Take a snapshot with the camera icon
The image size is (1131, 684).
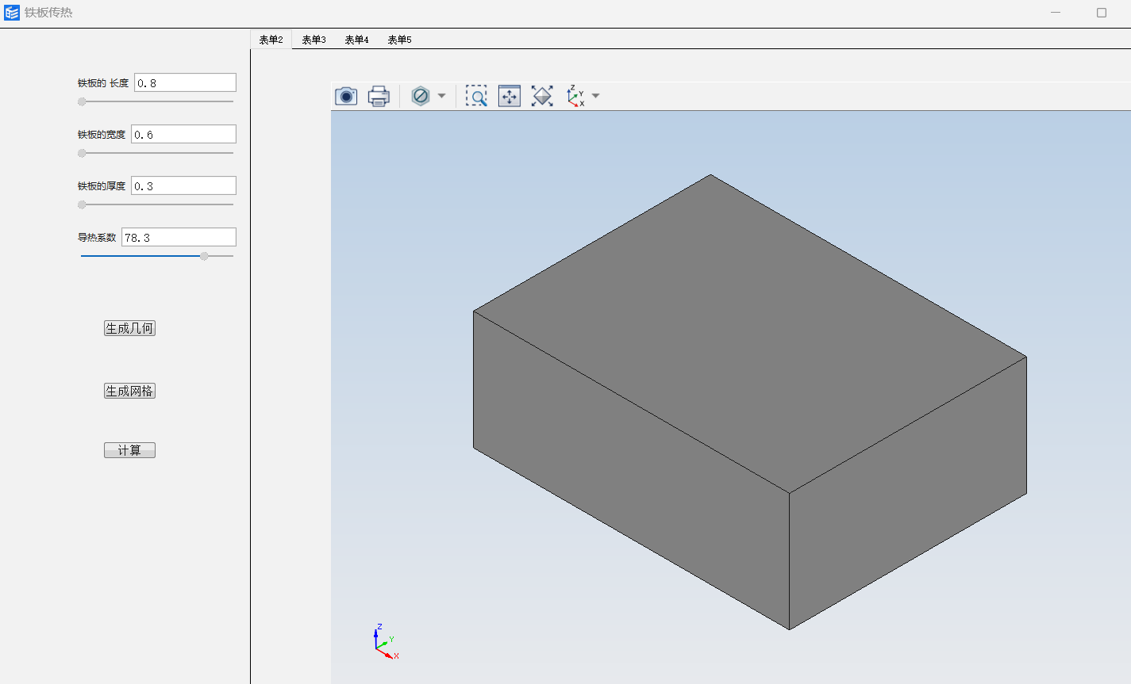346,96
